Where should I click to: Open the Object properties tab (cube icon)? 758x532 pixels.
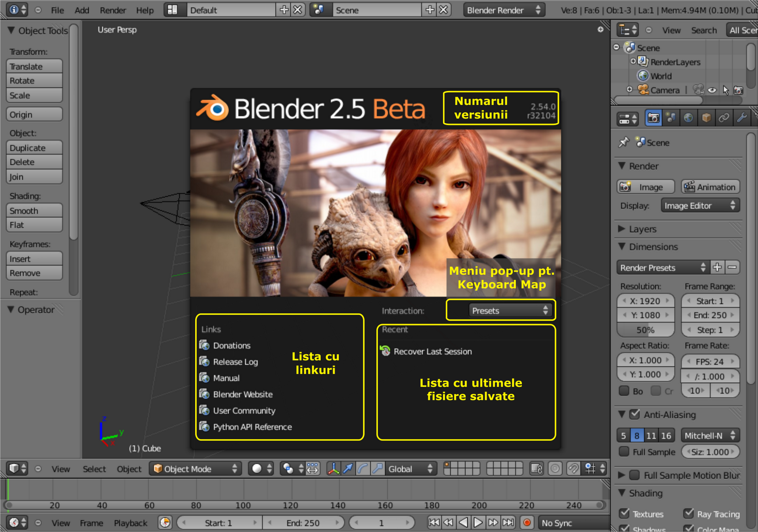(706, 117)
